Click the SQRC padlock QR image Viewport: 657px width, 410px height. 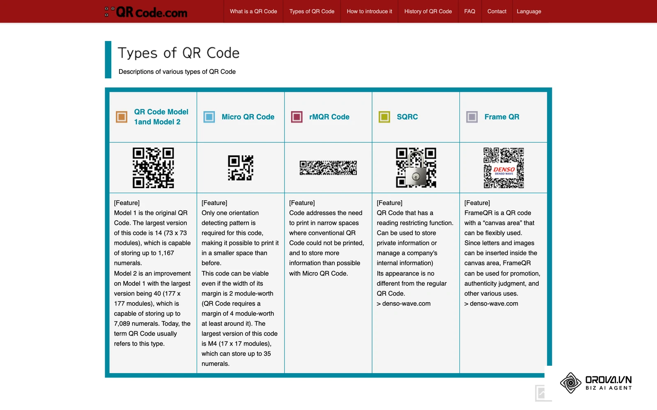416,168
